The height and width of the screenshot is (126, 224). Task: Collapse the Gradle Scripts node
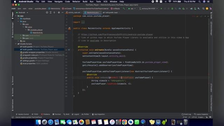pyautogui.click(x=16, y=44)
